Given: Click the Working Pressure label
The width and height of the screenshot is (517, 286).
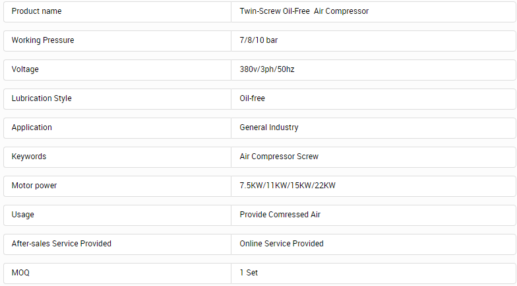Looking at the screenshot, I should pyautogui.click(x=43, y=40).
